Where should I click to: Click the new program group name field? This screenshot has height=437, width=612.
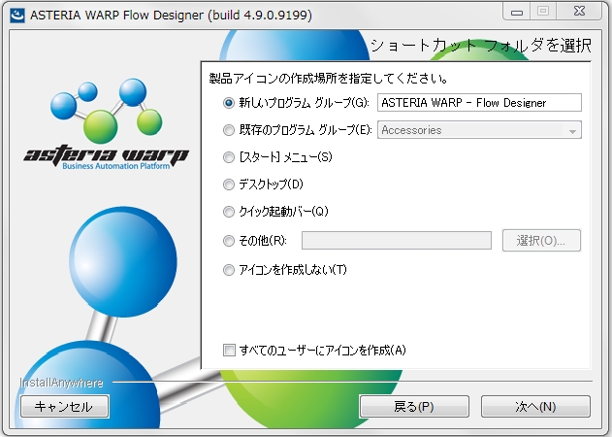tap(479, 103)
